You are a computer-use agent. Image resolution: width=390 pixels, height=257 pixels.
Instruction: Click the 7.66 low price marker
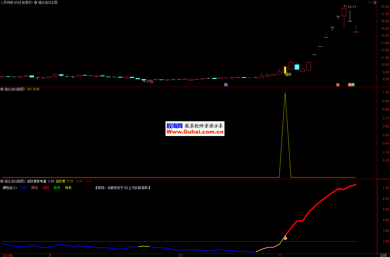click(x=149, y=82)
